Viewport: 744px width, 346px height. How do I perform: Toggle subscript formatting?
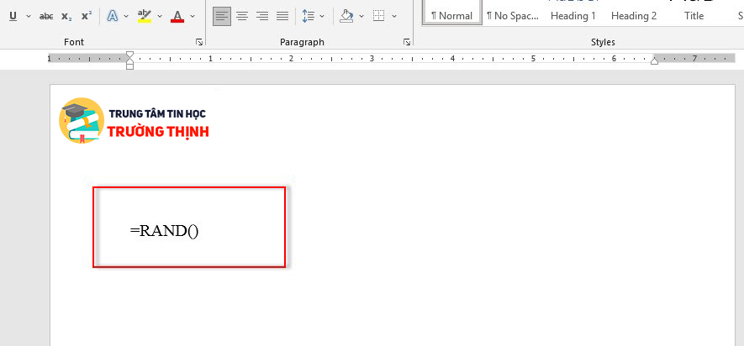(66, 16)
